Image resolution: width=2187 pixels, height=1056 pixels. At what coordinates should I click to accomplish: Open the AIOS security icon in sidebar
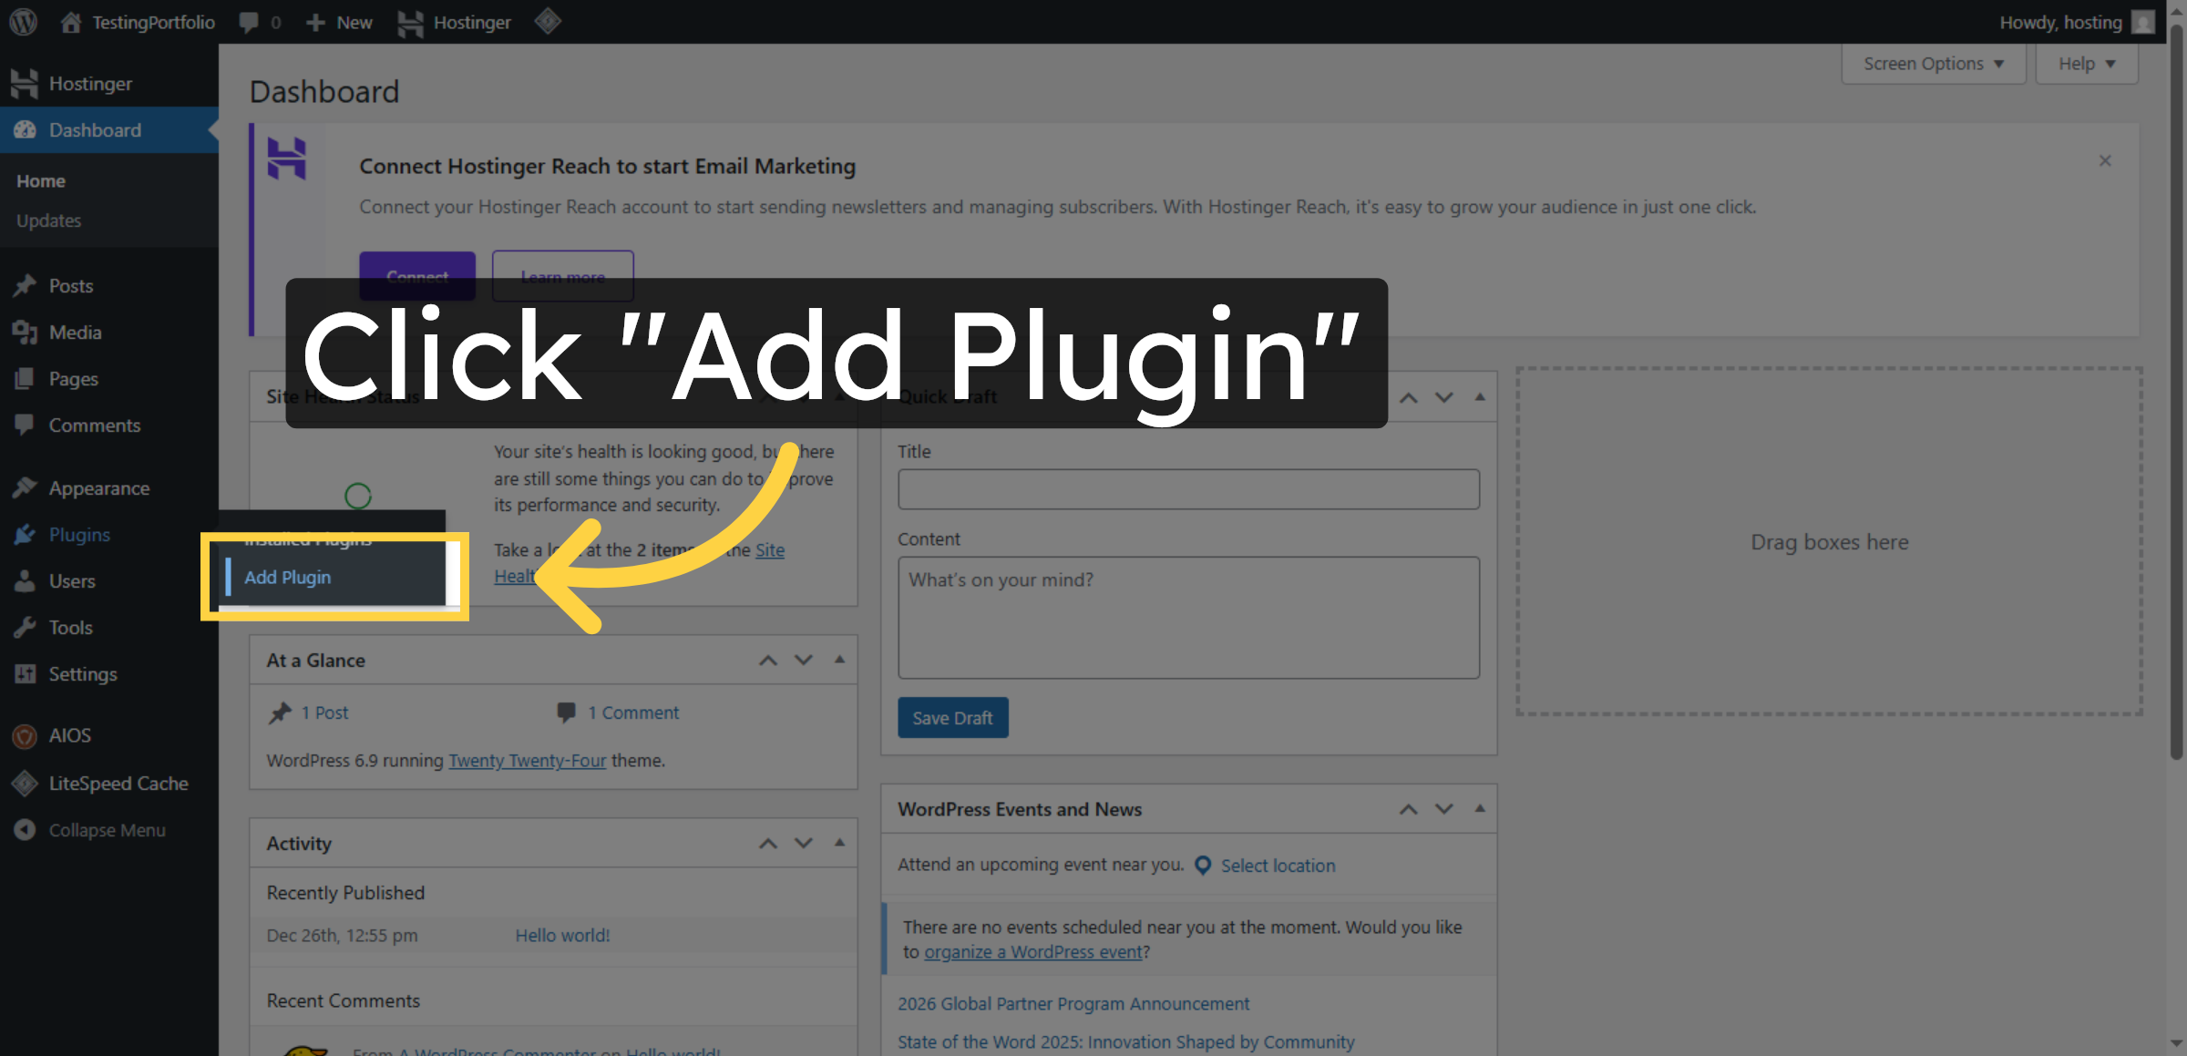coord(25,735)
